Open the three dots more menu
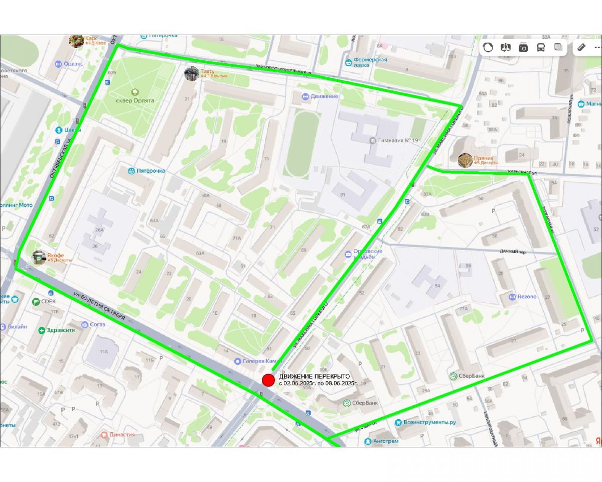Screen dimensions: 602x482 point(597,48)
